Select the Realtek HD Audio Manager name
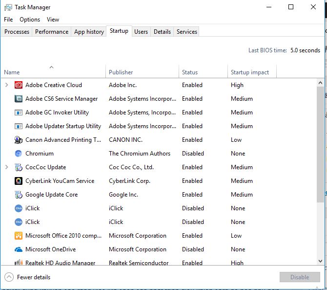This screenshot has width=327, height=290. [60, 263]
